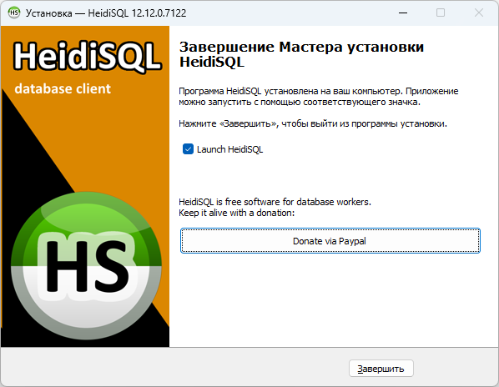Click the HeidiSQL is free software text
499x387 pixels.
coord(275,202)
